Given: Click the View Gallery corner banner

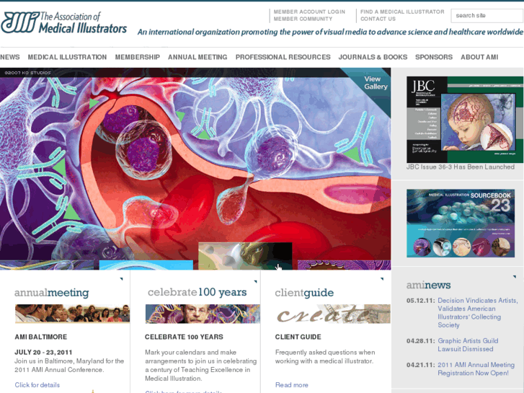Looking at the screenshot, I should click(x=376, y=83).
